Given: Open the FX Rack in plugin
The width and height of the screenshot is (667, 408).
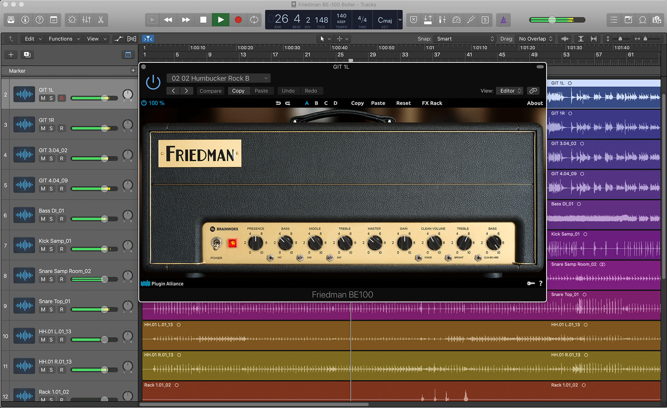Looking at the screenshot, I should pyautogui.click(x=432, y=103).
